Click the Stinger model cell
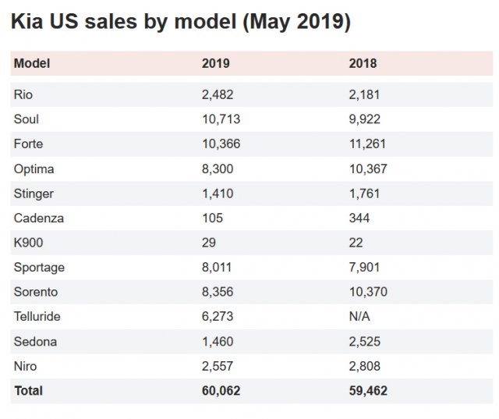499x419 pixels. [34, 194]
